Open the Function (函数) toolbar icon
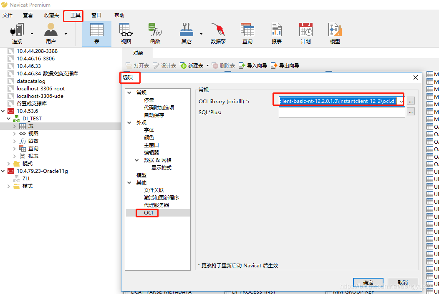439x294 pixels. coord(155,30)
